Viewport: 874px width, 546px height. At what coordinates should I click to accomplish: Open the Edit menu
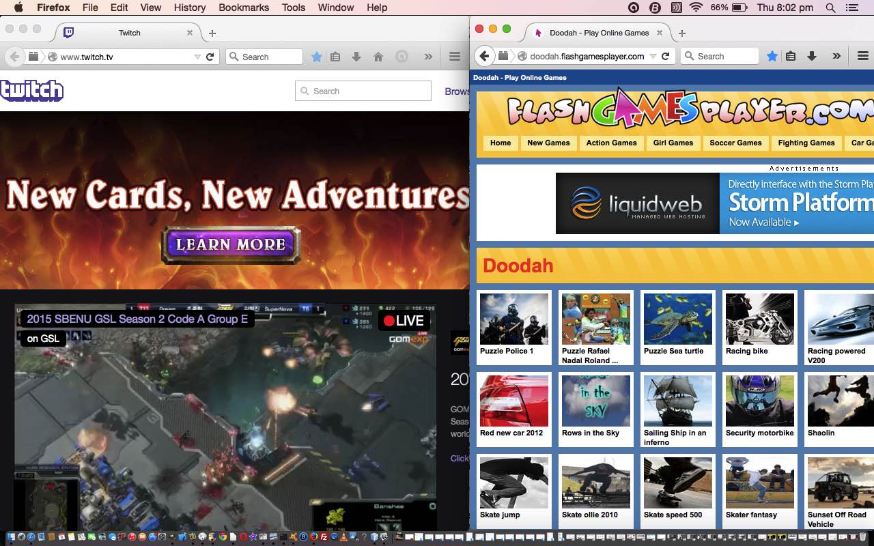click(119, 8)
